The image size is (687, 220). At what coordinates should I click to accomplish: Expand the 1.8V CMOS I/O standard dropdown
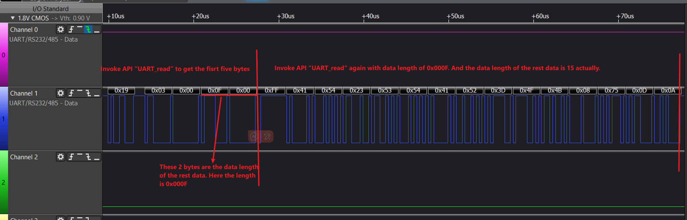13,18
